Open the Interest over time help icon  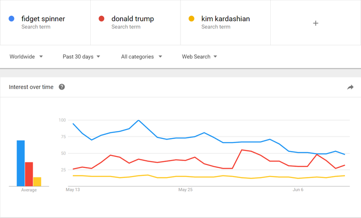(x=62, y=87)
